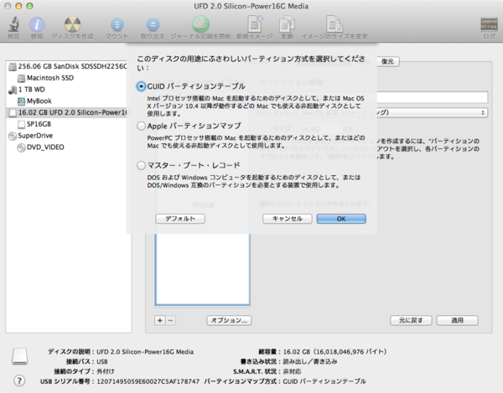This screenshot has width=503, height=393.
Task: Click the USB serial number text
Action: 148,381
